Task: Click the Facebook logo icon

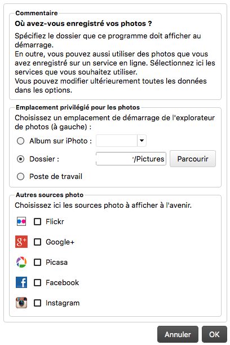Action: tap(21, 282)
